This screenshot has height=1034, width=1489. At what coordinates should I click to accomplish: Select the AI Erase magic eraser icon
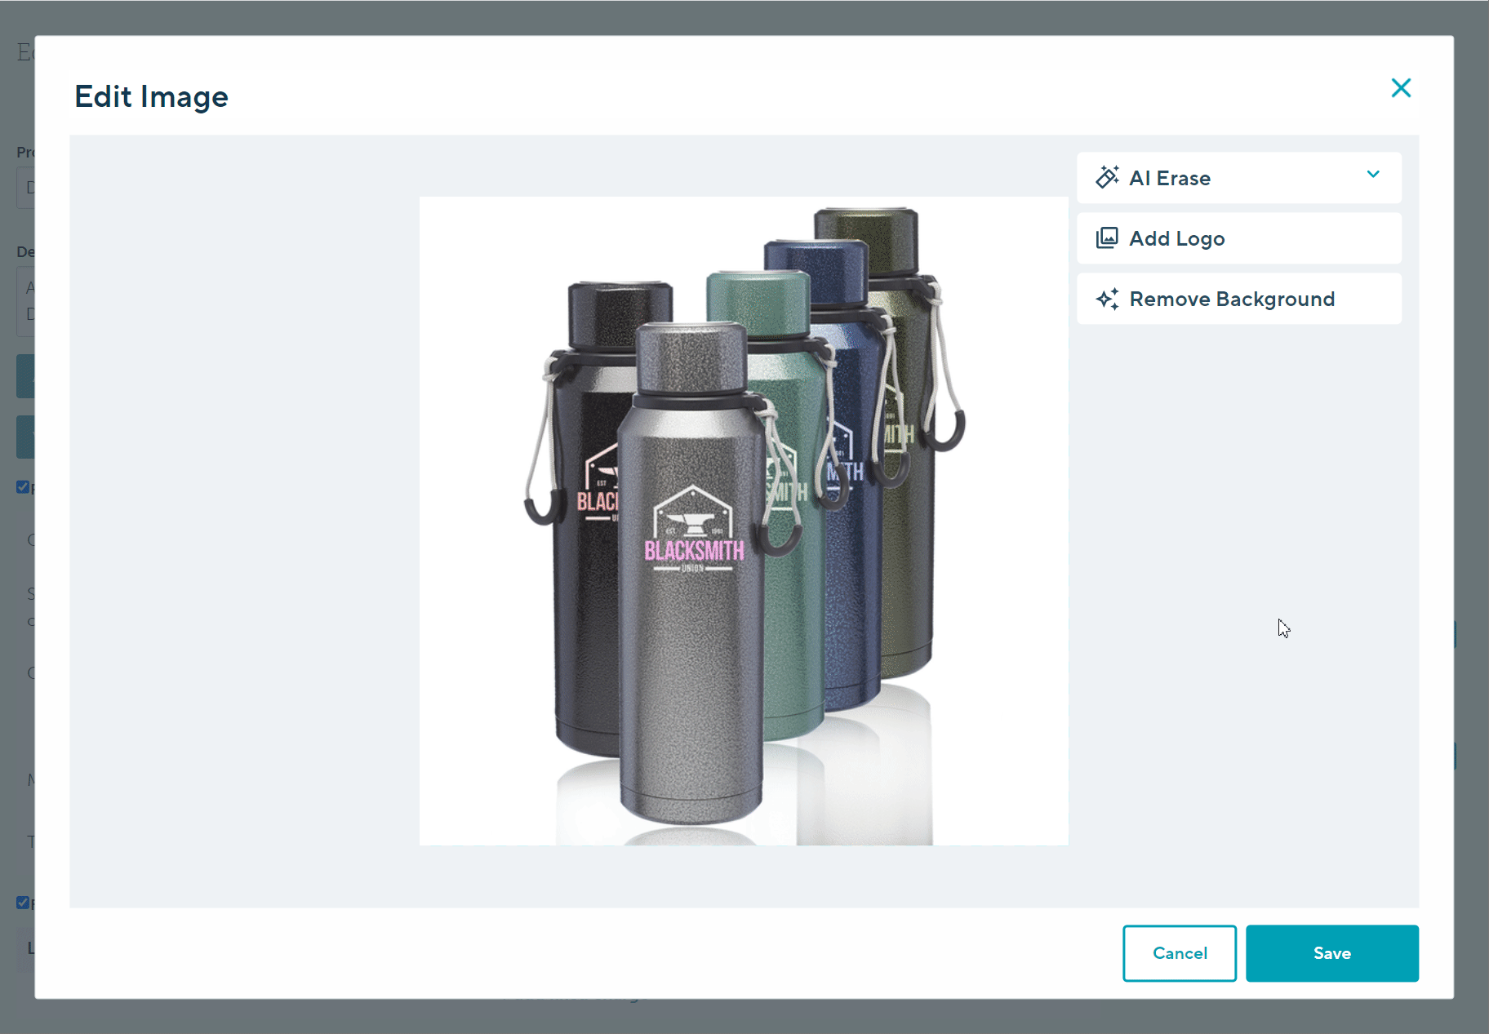[1107, 177]
